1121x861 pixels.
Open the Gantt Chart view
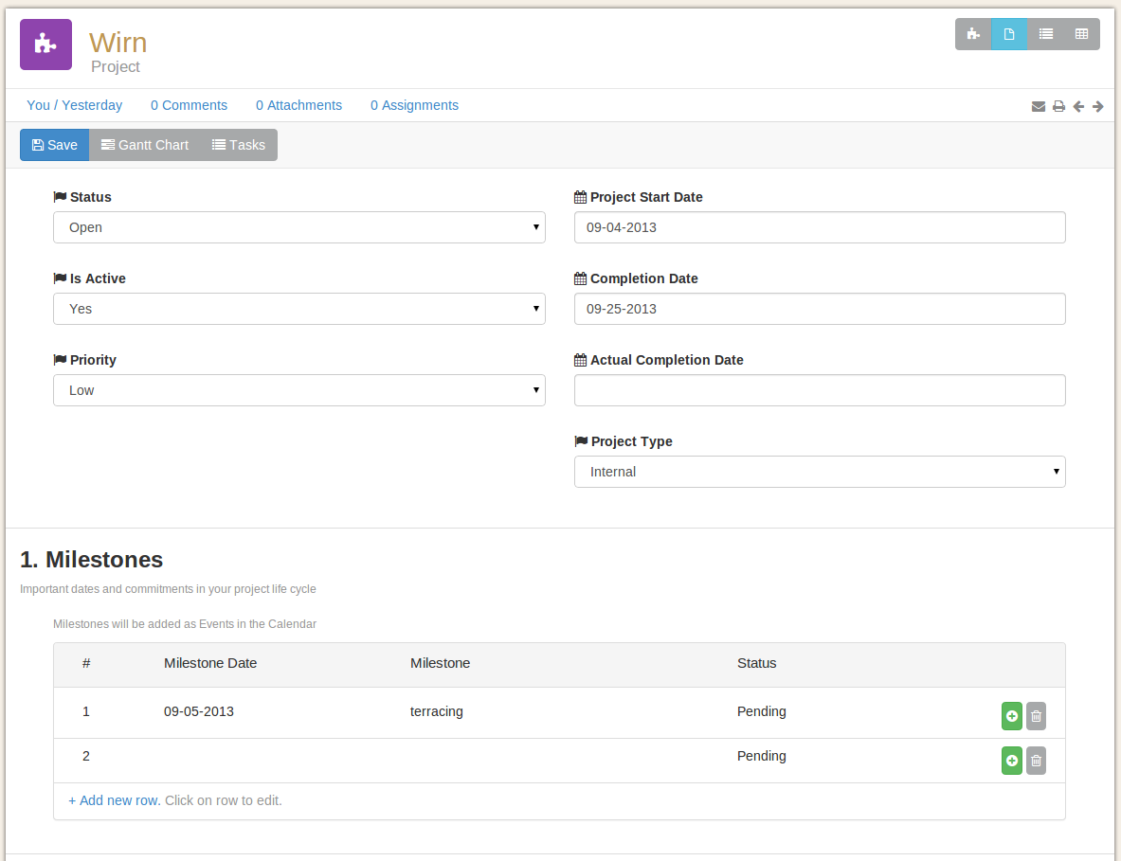pyautogui.click(x=145, y=145)
